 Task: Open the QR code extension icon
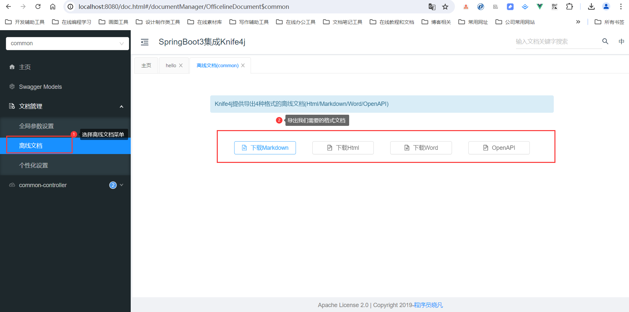click(554, 7)
